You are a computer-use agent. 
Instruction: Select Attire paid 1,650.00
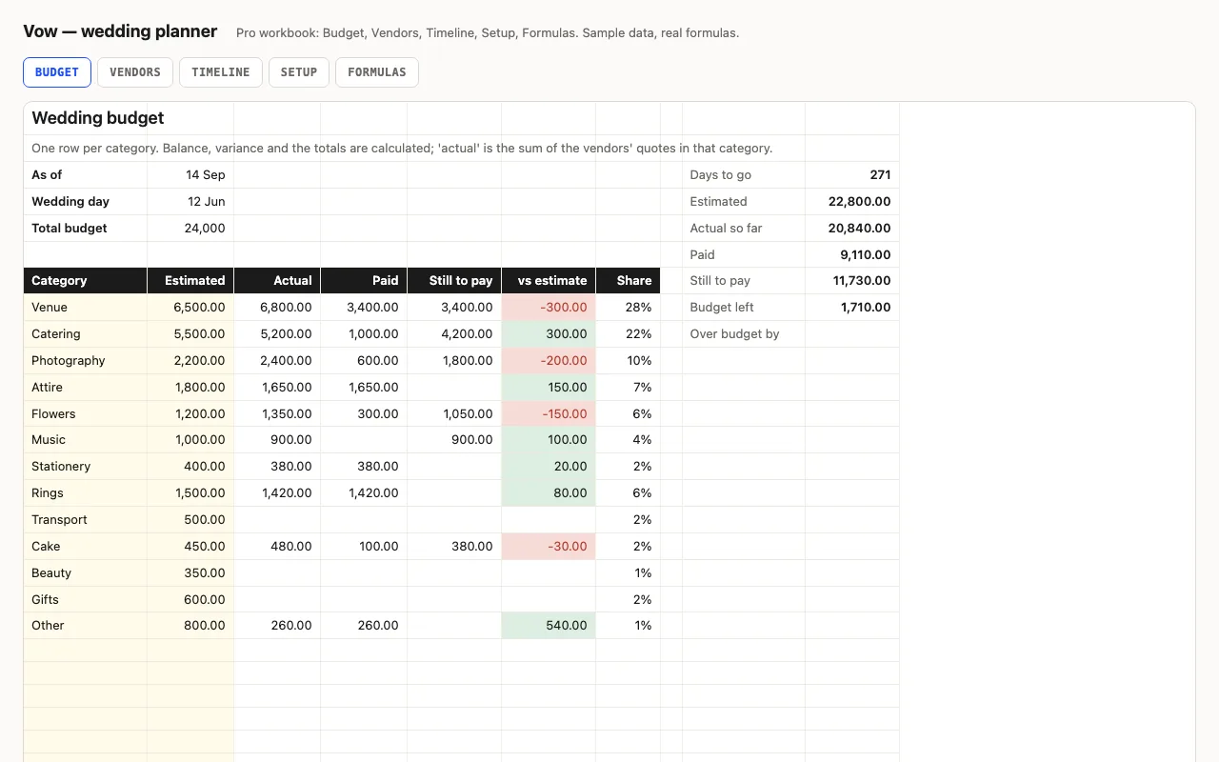click(x=364, y=388)
